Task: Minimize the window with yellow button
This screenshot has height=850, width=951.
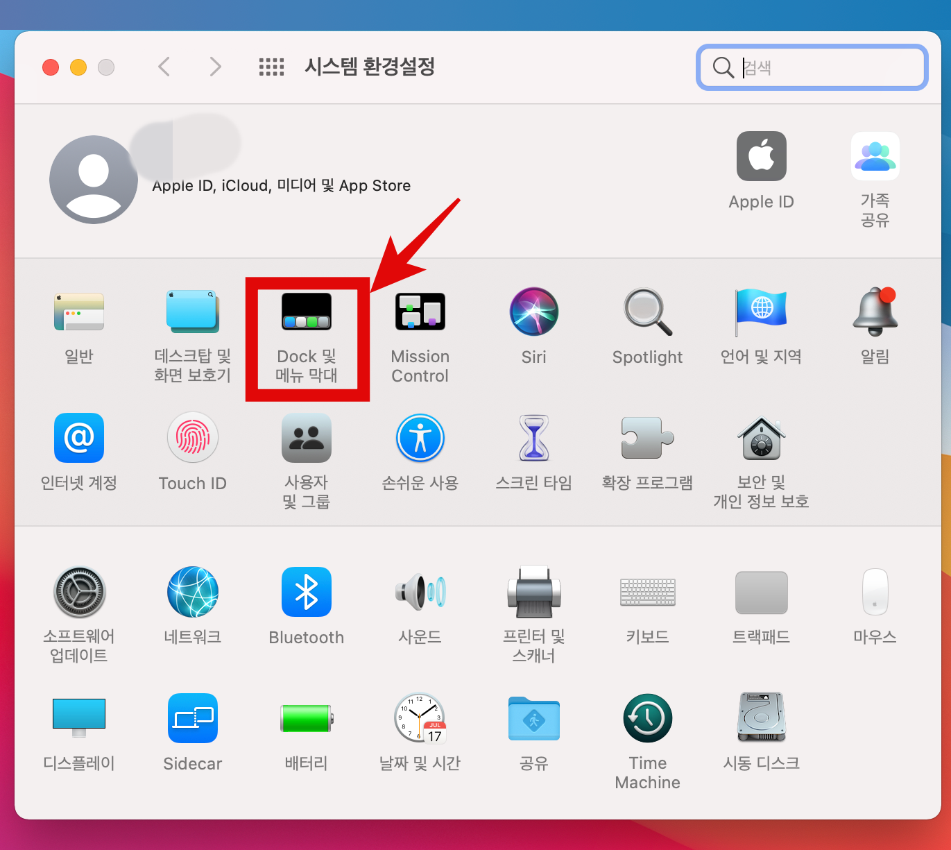Action: [x=78, y=67]
